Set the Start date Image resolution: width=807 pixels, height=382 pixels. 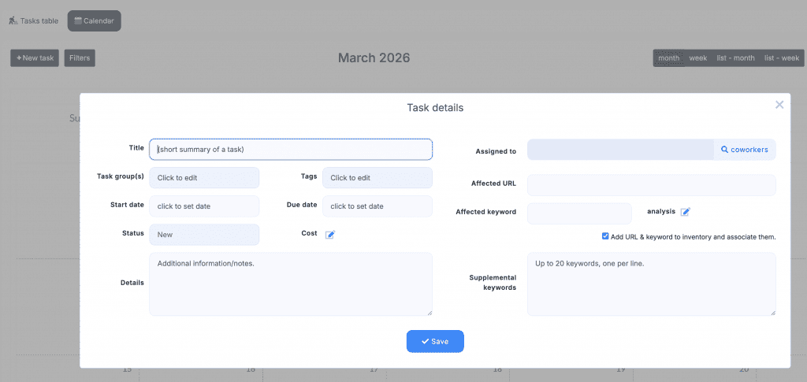tap(204, 206)
